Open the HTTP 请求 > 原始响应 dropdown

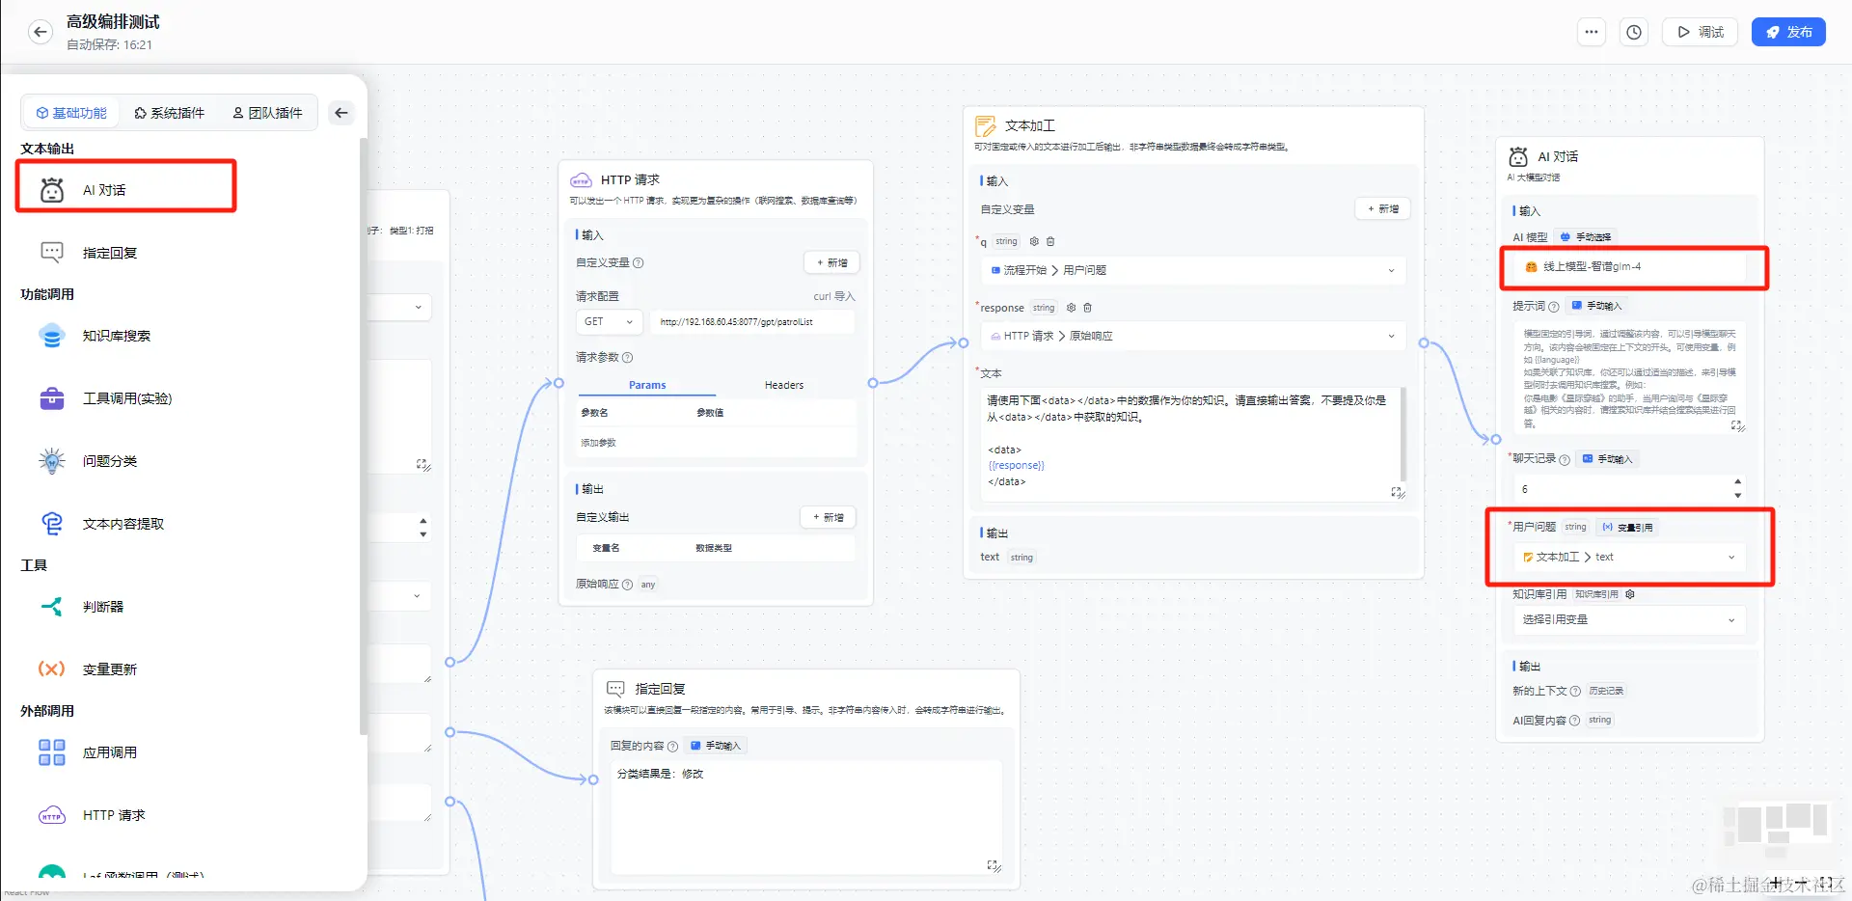coord(1192,336)
